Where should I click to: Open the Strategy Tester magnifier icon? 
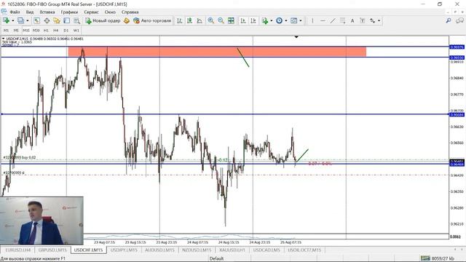(76, 20)
